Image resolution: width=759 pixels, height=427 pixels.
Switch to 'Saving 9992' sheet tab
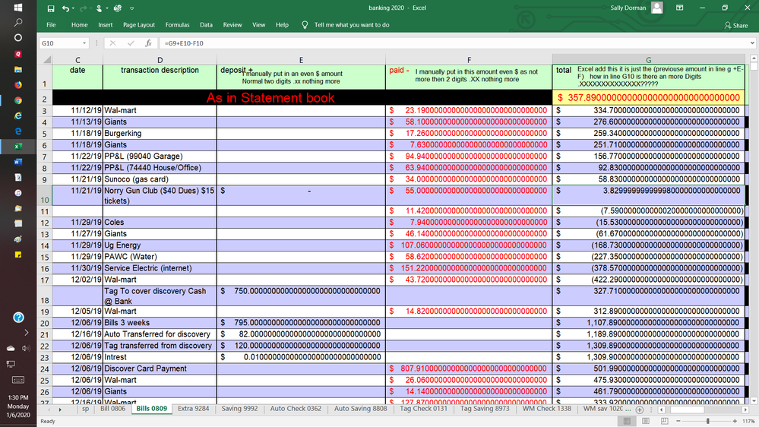click(239, 409)
